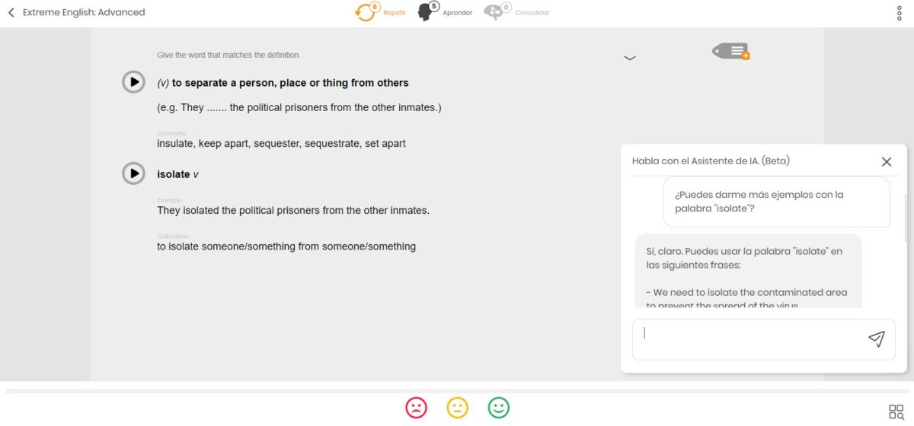
Task: Click the back arrow next to Extreme English
Action: [x=11, y=12]
